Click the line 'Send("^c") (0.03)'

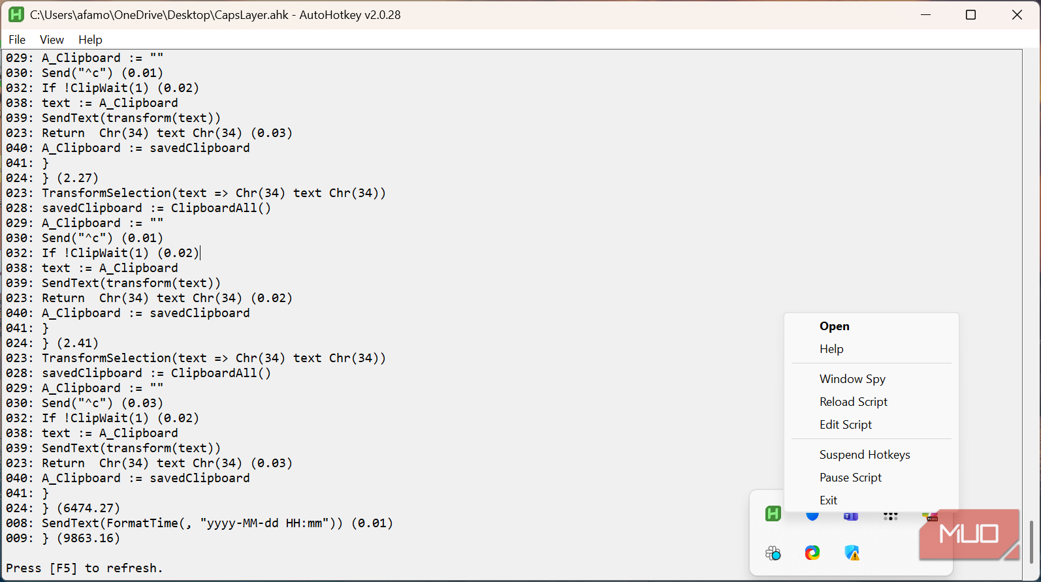point(85,403)
